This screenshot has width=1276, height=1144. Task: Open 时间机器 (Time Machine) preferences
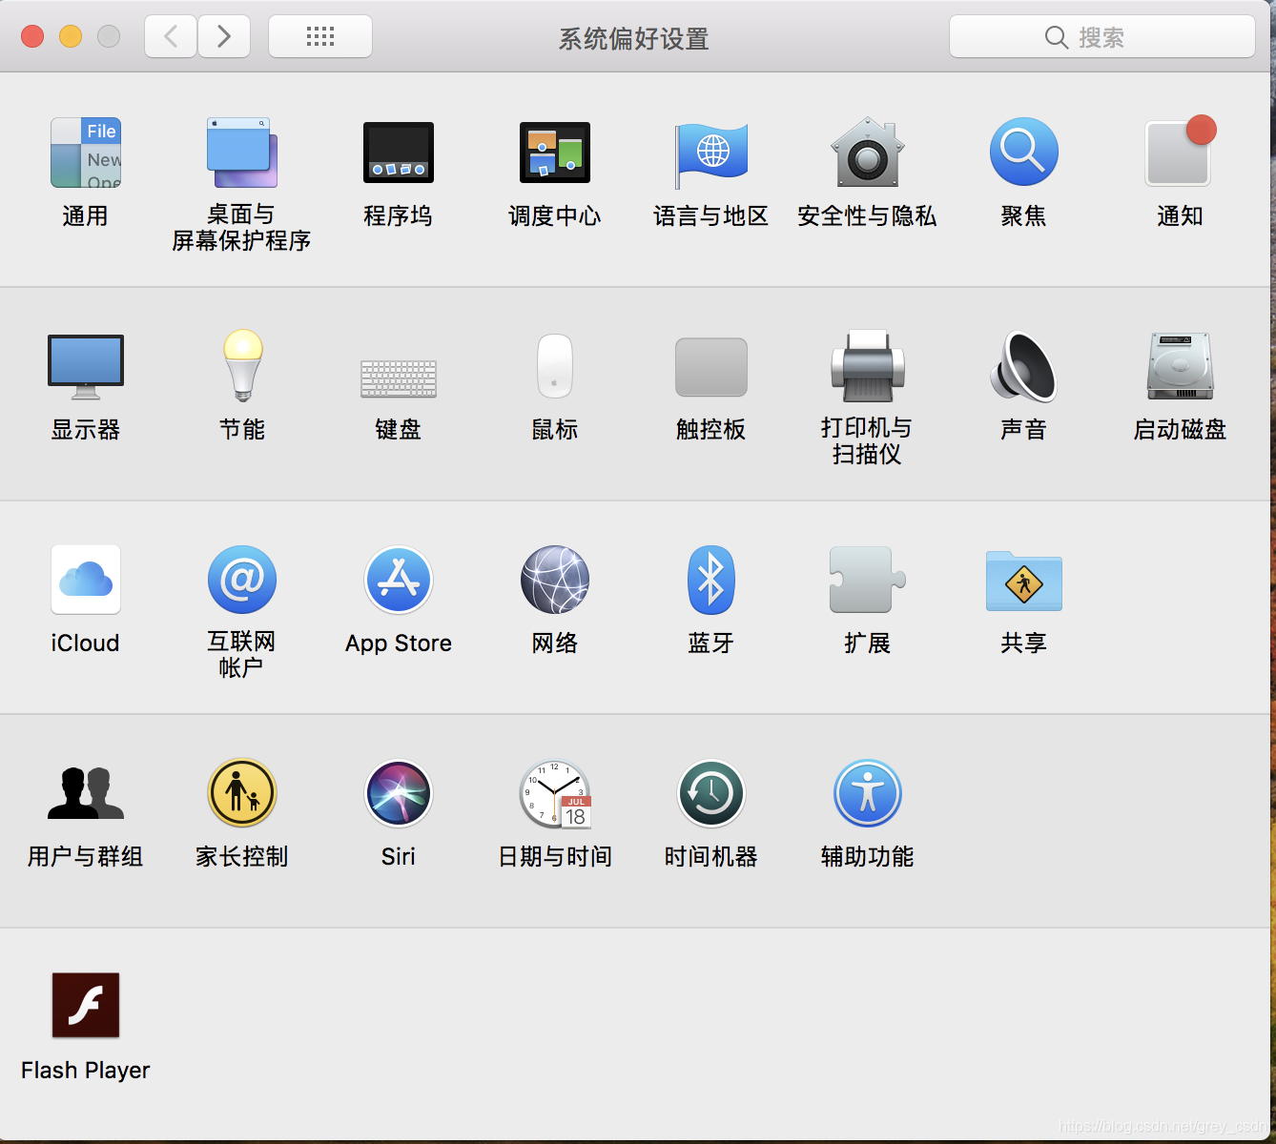pos(711,793)
